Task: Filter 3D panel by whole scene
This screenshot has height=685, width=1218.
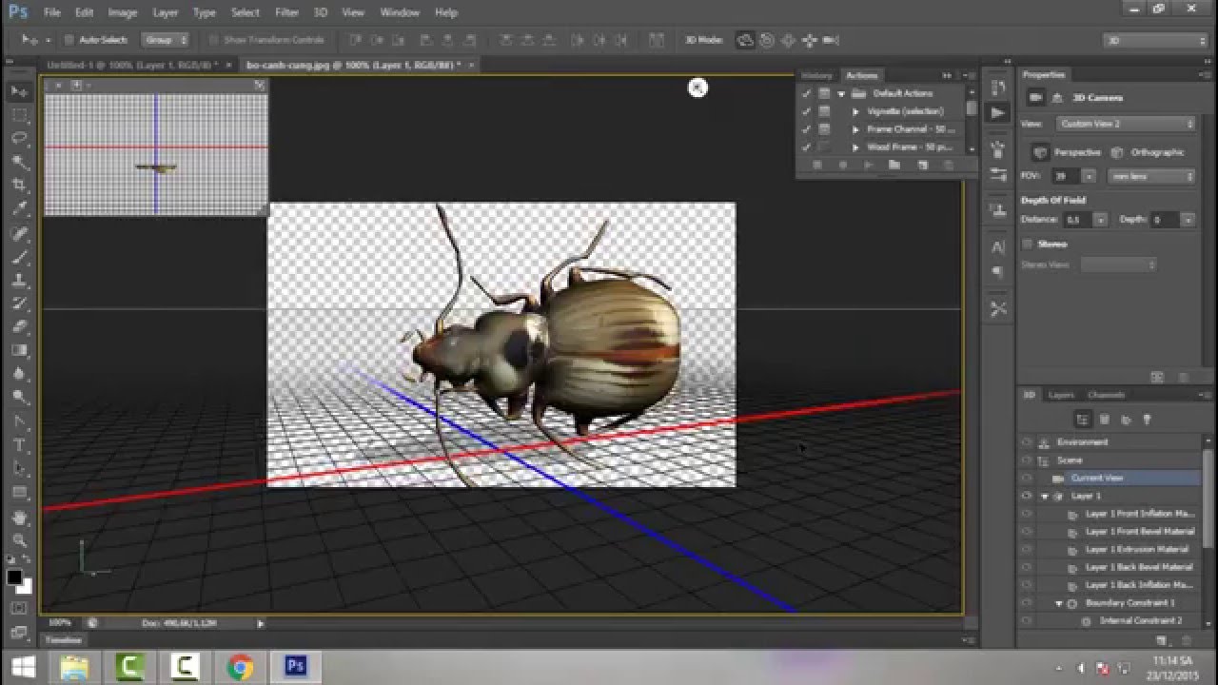Action: pos(1083,420)
